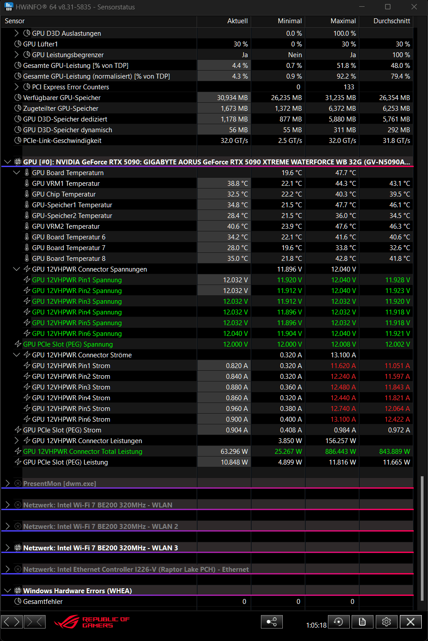Image resolution: width=428 pixels, height=641 pixels.
Task: Expand the Intel Wi-Fi 7 BE200 WLAN 3 group
Action: pyautogui.click(x=7, y=548)
